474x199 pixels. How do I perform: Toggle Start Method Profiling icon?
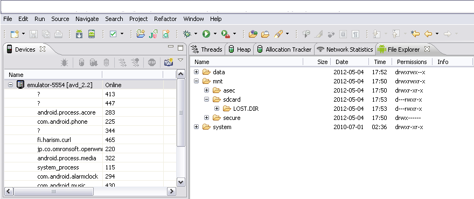pos(135,62)
